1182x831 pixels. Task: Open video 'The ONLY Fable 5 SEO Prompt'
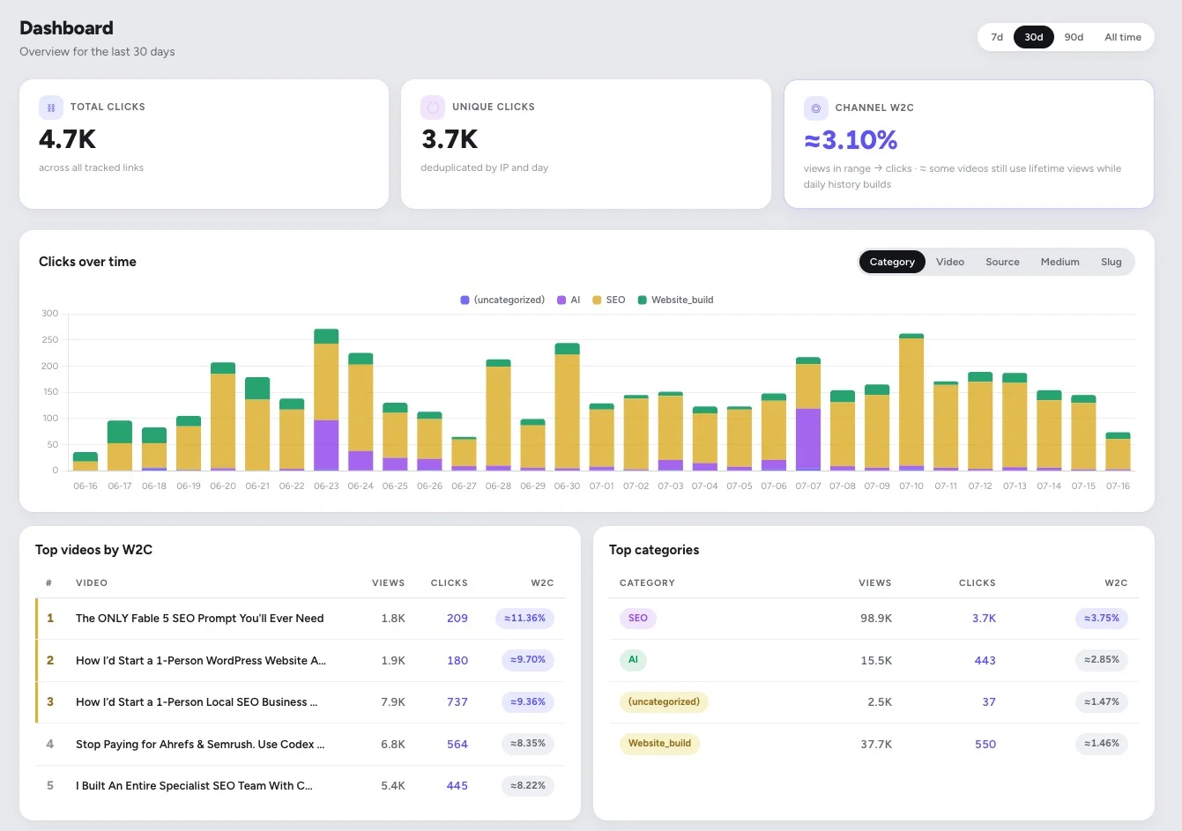click(x=199, y=619)
